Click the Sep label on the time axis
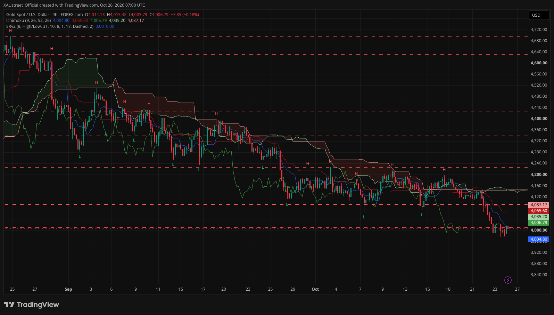This screenshot has width=554, height=315. (68, 289)
